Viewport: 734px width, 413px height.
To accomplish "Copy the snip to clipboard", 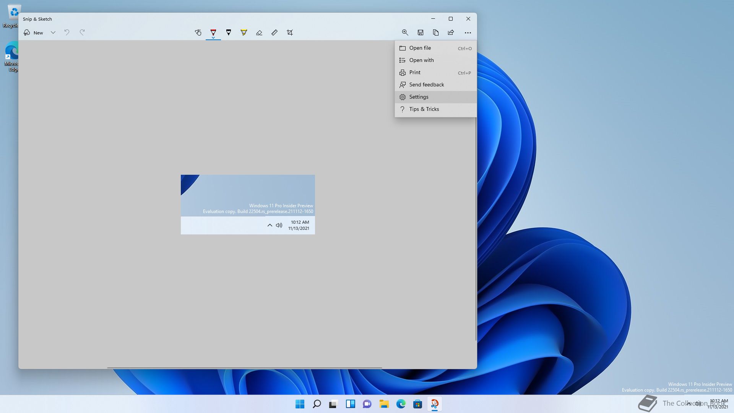I will 435,33.
